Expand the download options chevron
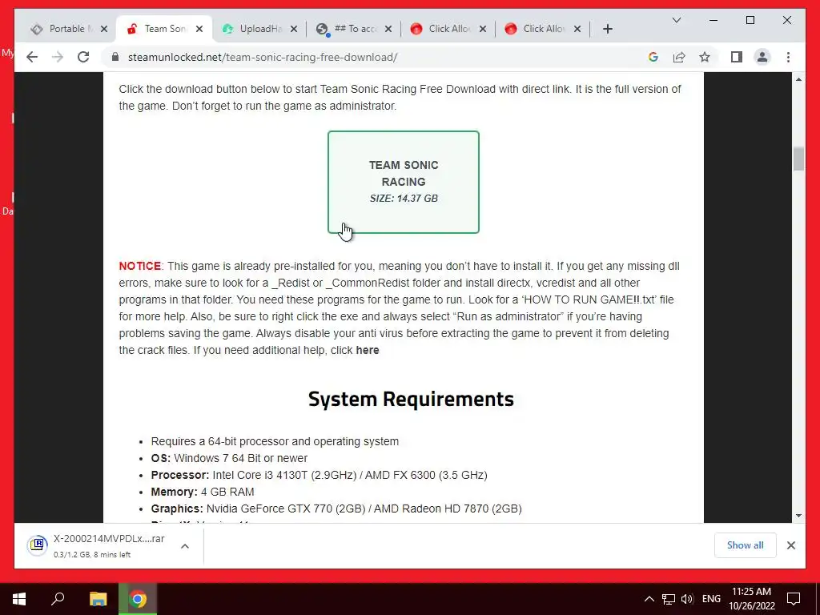Screen dimensions: 820x615 coord(185,546)
